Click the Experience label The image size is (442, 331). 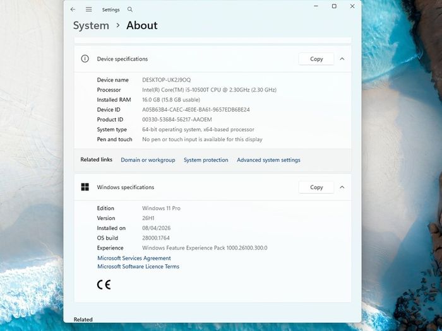[110, 248]
